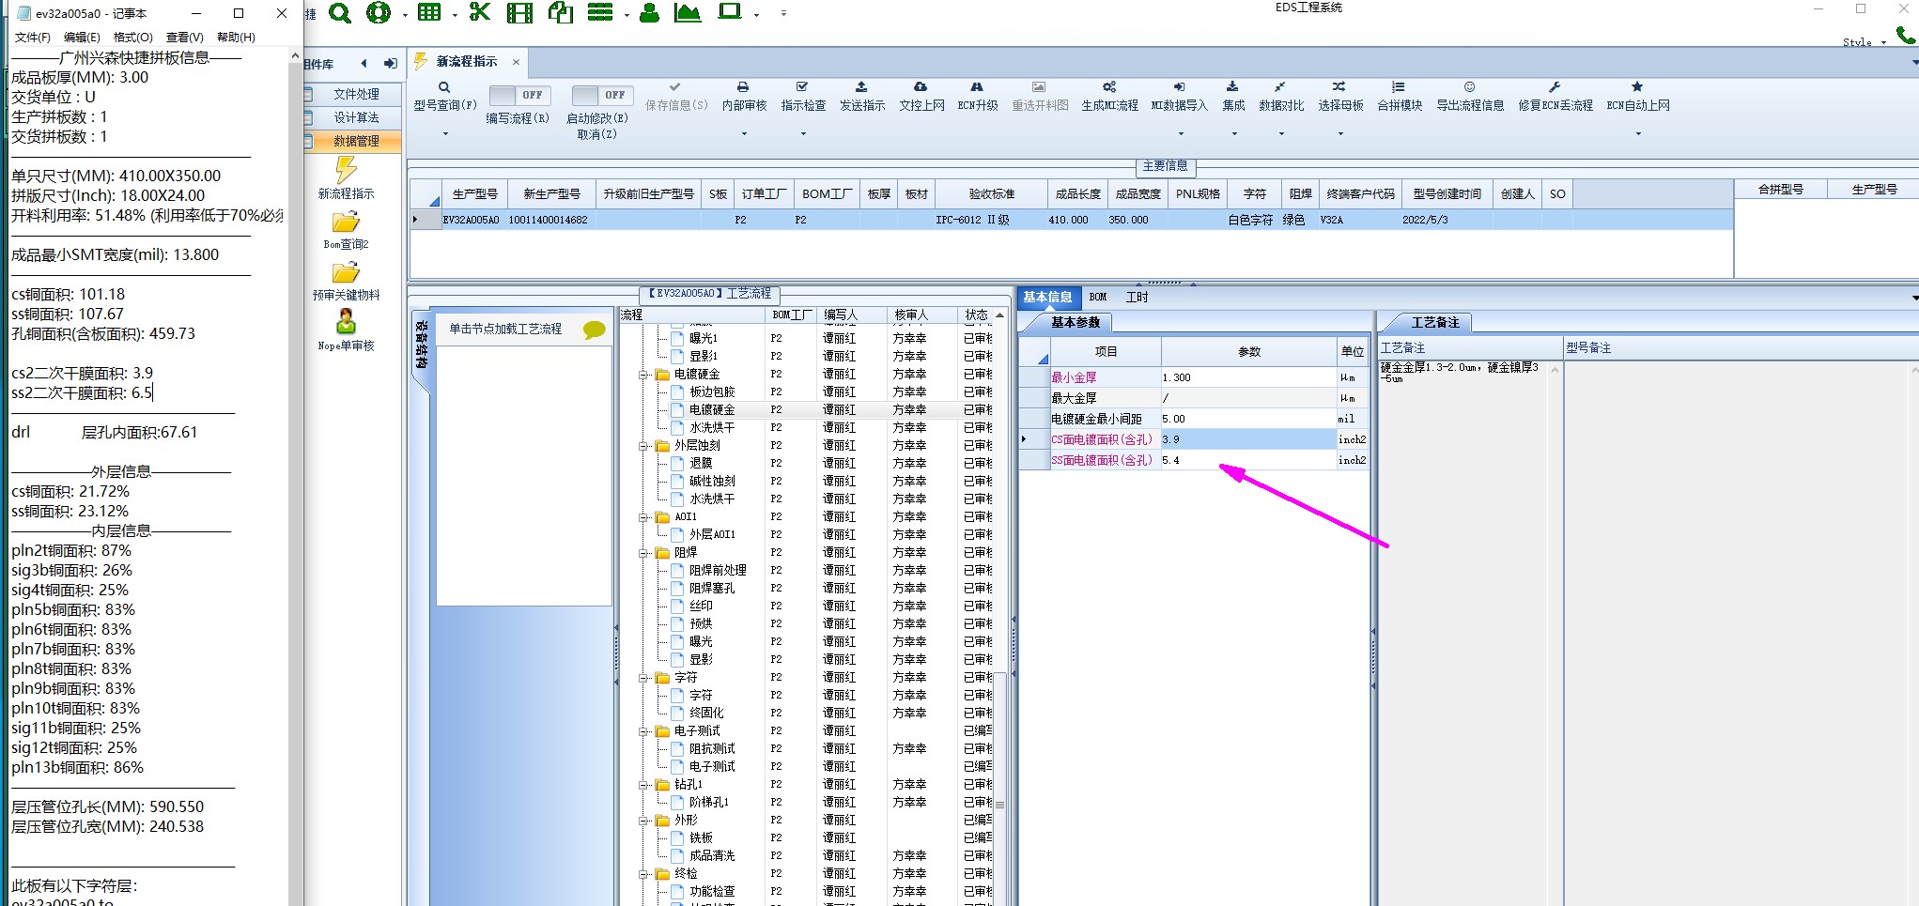
Task: Open dropdown arrow under 指示检查
Action: pyautogui.click(x=803, y=133)
